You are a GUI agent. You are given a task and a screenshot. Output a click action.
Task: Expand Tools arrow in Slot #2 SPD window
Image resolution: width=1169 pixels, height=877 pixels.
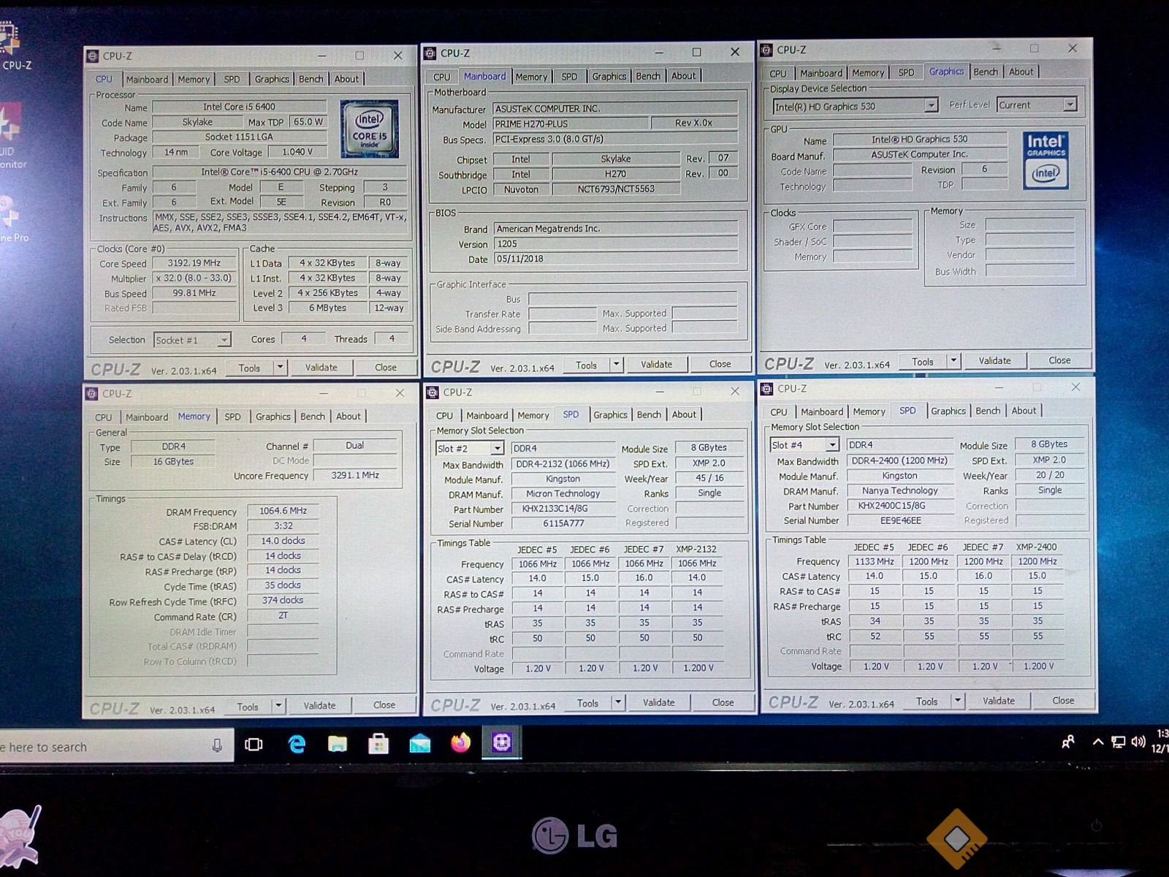tap(618, 703)
